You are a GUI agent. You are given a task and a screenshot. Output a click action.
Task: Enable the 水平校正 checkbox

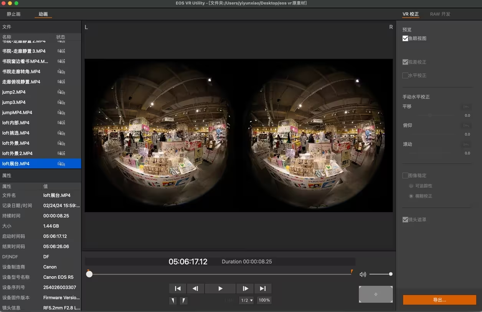(x=405, y=75)
